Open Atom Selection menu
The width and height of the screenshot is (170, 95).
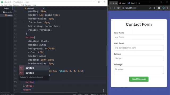click(x=16, y=5)
